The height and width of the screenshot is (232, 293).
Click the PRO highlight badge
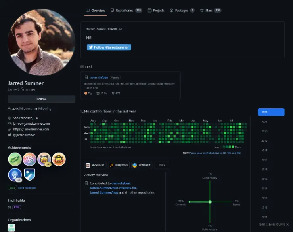17,207
